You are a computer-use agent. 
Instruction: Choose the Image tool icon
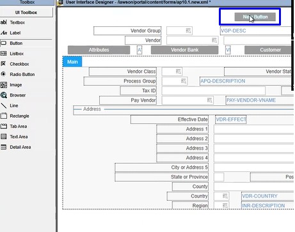[4, 85]
